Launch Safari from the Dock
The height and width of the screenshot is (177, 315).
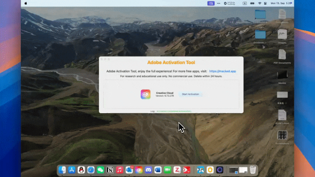(x=91, y=170)
